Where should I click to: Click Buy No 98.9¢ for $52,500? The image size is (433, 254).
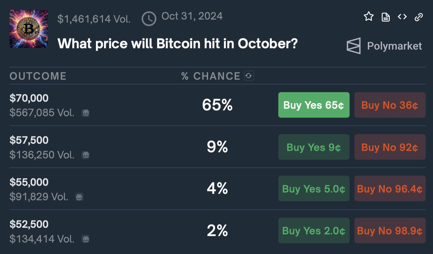390,231
